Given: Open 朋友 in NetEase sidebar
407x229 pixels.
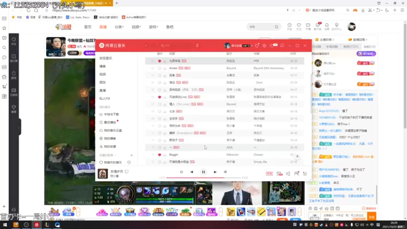Looking at the screenshot, I should [x=103, y=82].
